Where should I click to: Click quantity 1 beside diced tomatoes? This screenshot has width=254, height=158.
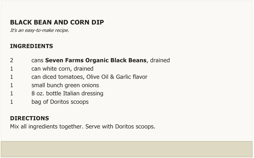point(11,77)
